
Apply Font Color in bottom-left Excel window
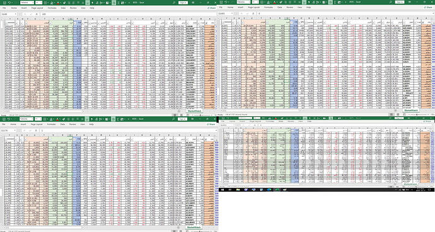pyautogui.click(x=57, y=119)
